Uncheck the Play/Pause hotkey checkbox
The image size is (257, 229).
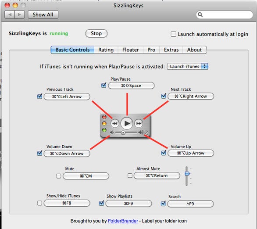click(104, 85)
